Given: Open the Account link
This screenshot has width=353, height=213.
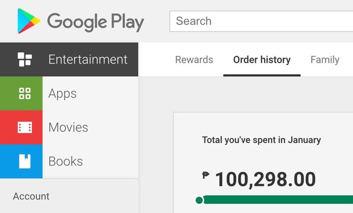Looking at the screenshot, I should click(31, 196).
